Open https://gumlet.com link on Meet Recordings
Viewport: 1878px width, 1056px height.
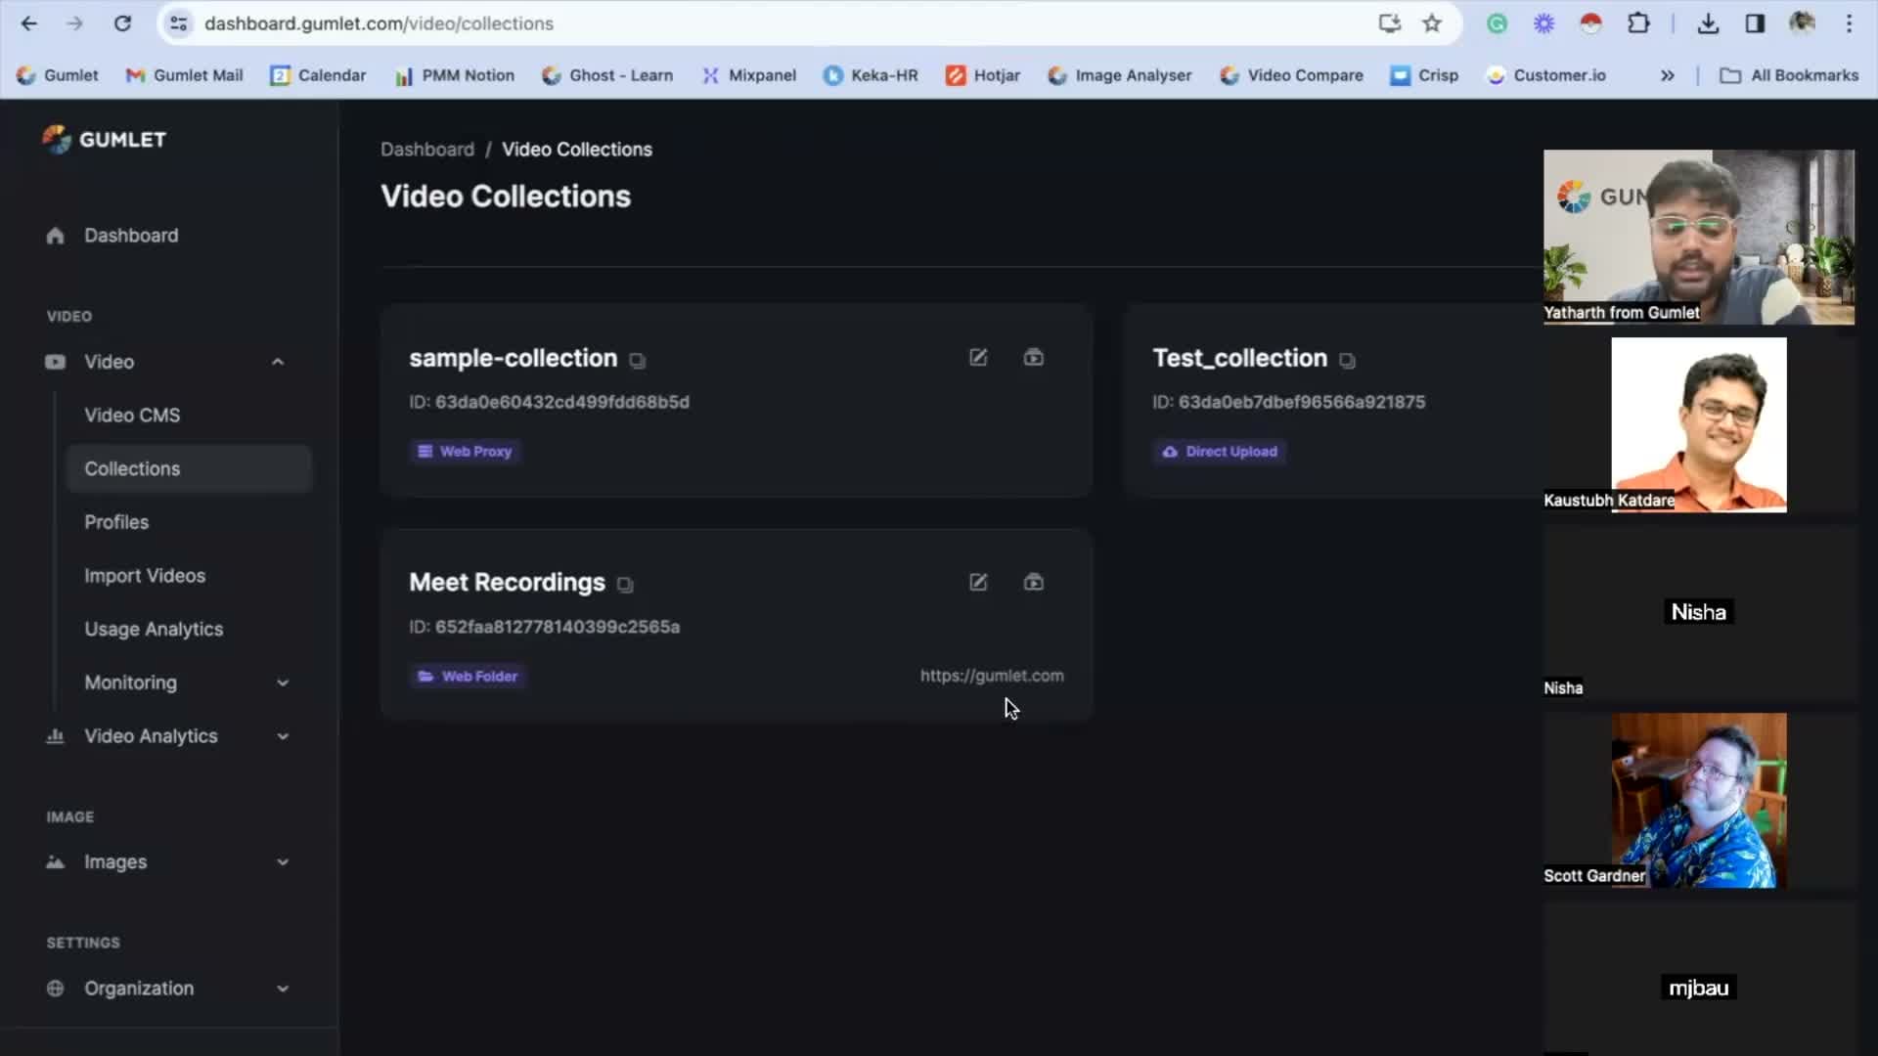pyautogui.click(x=991, y=676)
